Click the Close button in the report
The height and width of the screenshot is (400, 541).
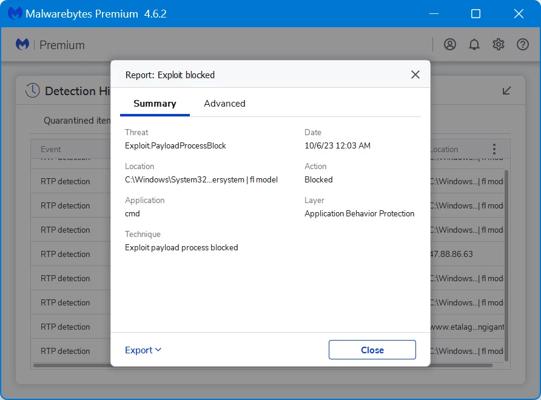pyautogui.click(x=372, y=350)
